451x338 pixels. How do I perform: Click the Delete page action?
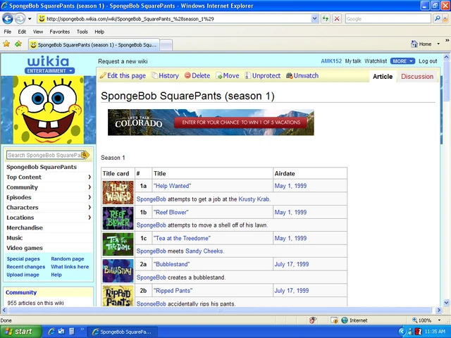[x=197, y=75]
